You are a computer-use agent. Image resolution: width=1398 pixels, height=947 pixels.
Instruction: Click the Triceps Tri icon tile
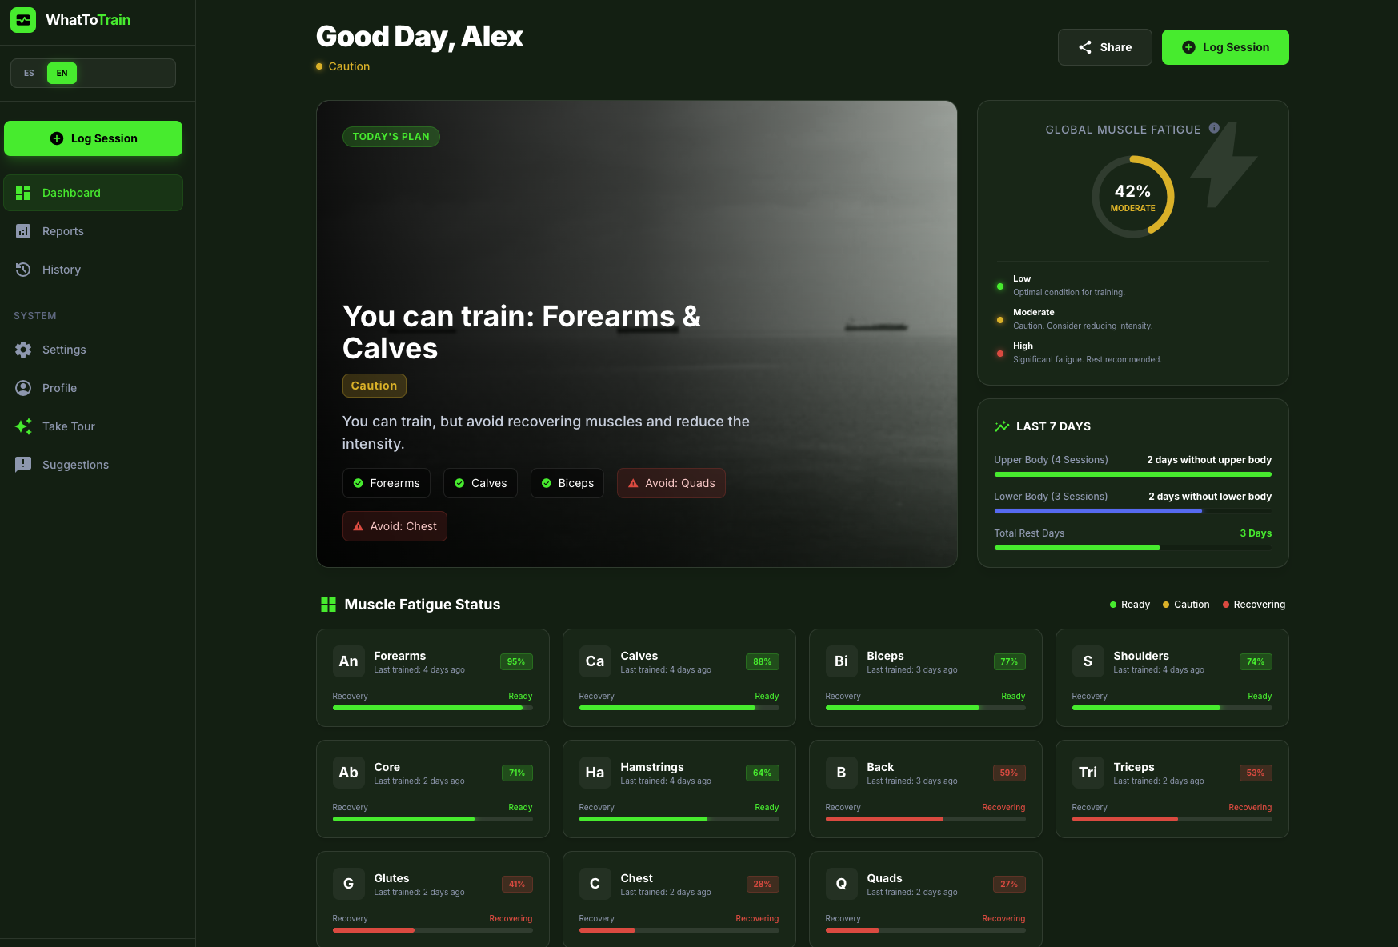coord(1088,773)
